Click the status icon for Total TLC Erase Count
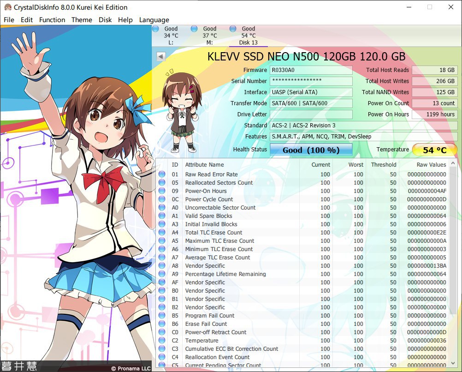462x372 pixels. pos(162,233)
